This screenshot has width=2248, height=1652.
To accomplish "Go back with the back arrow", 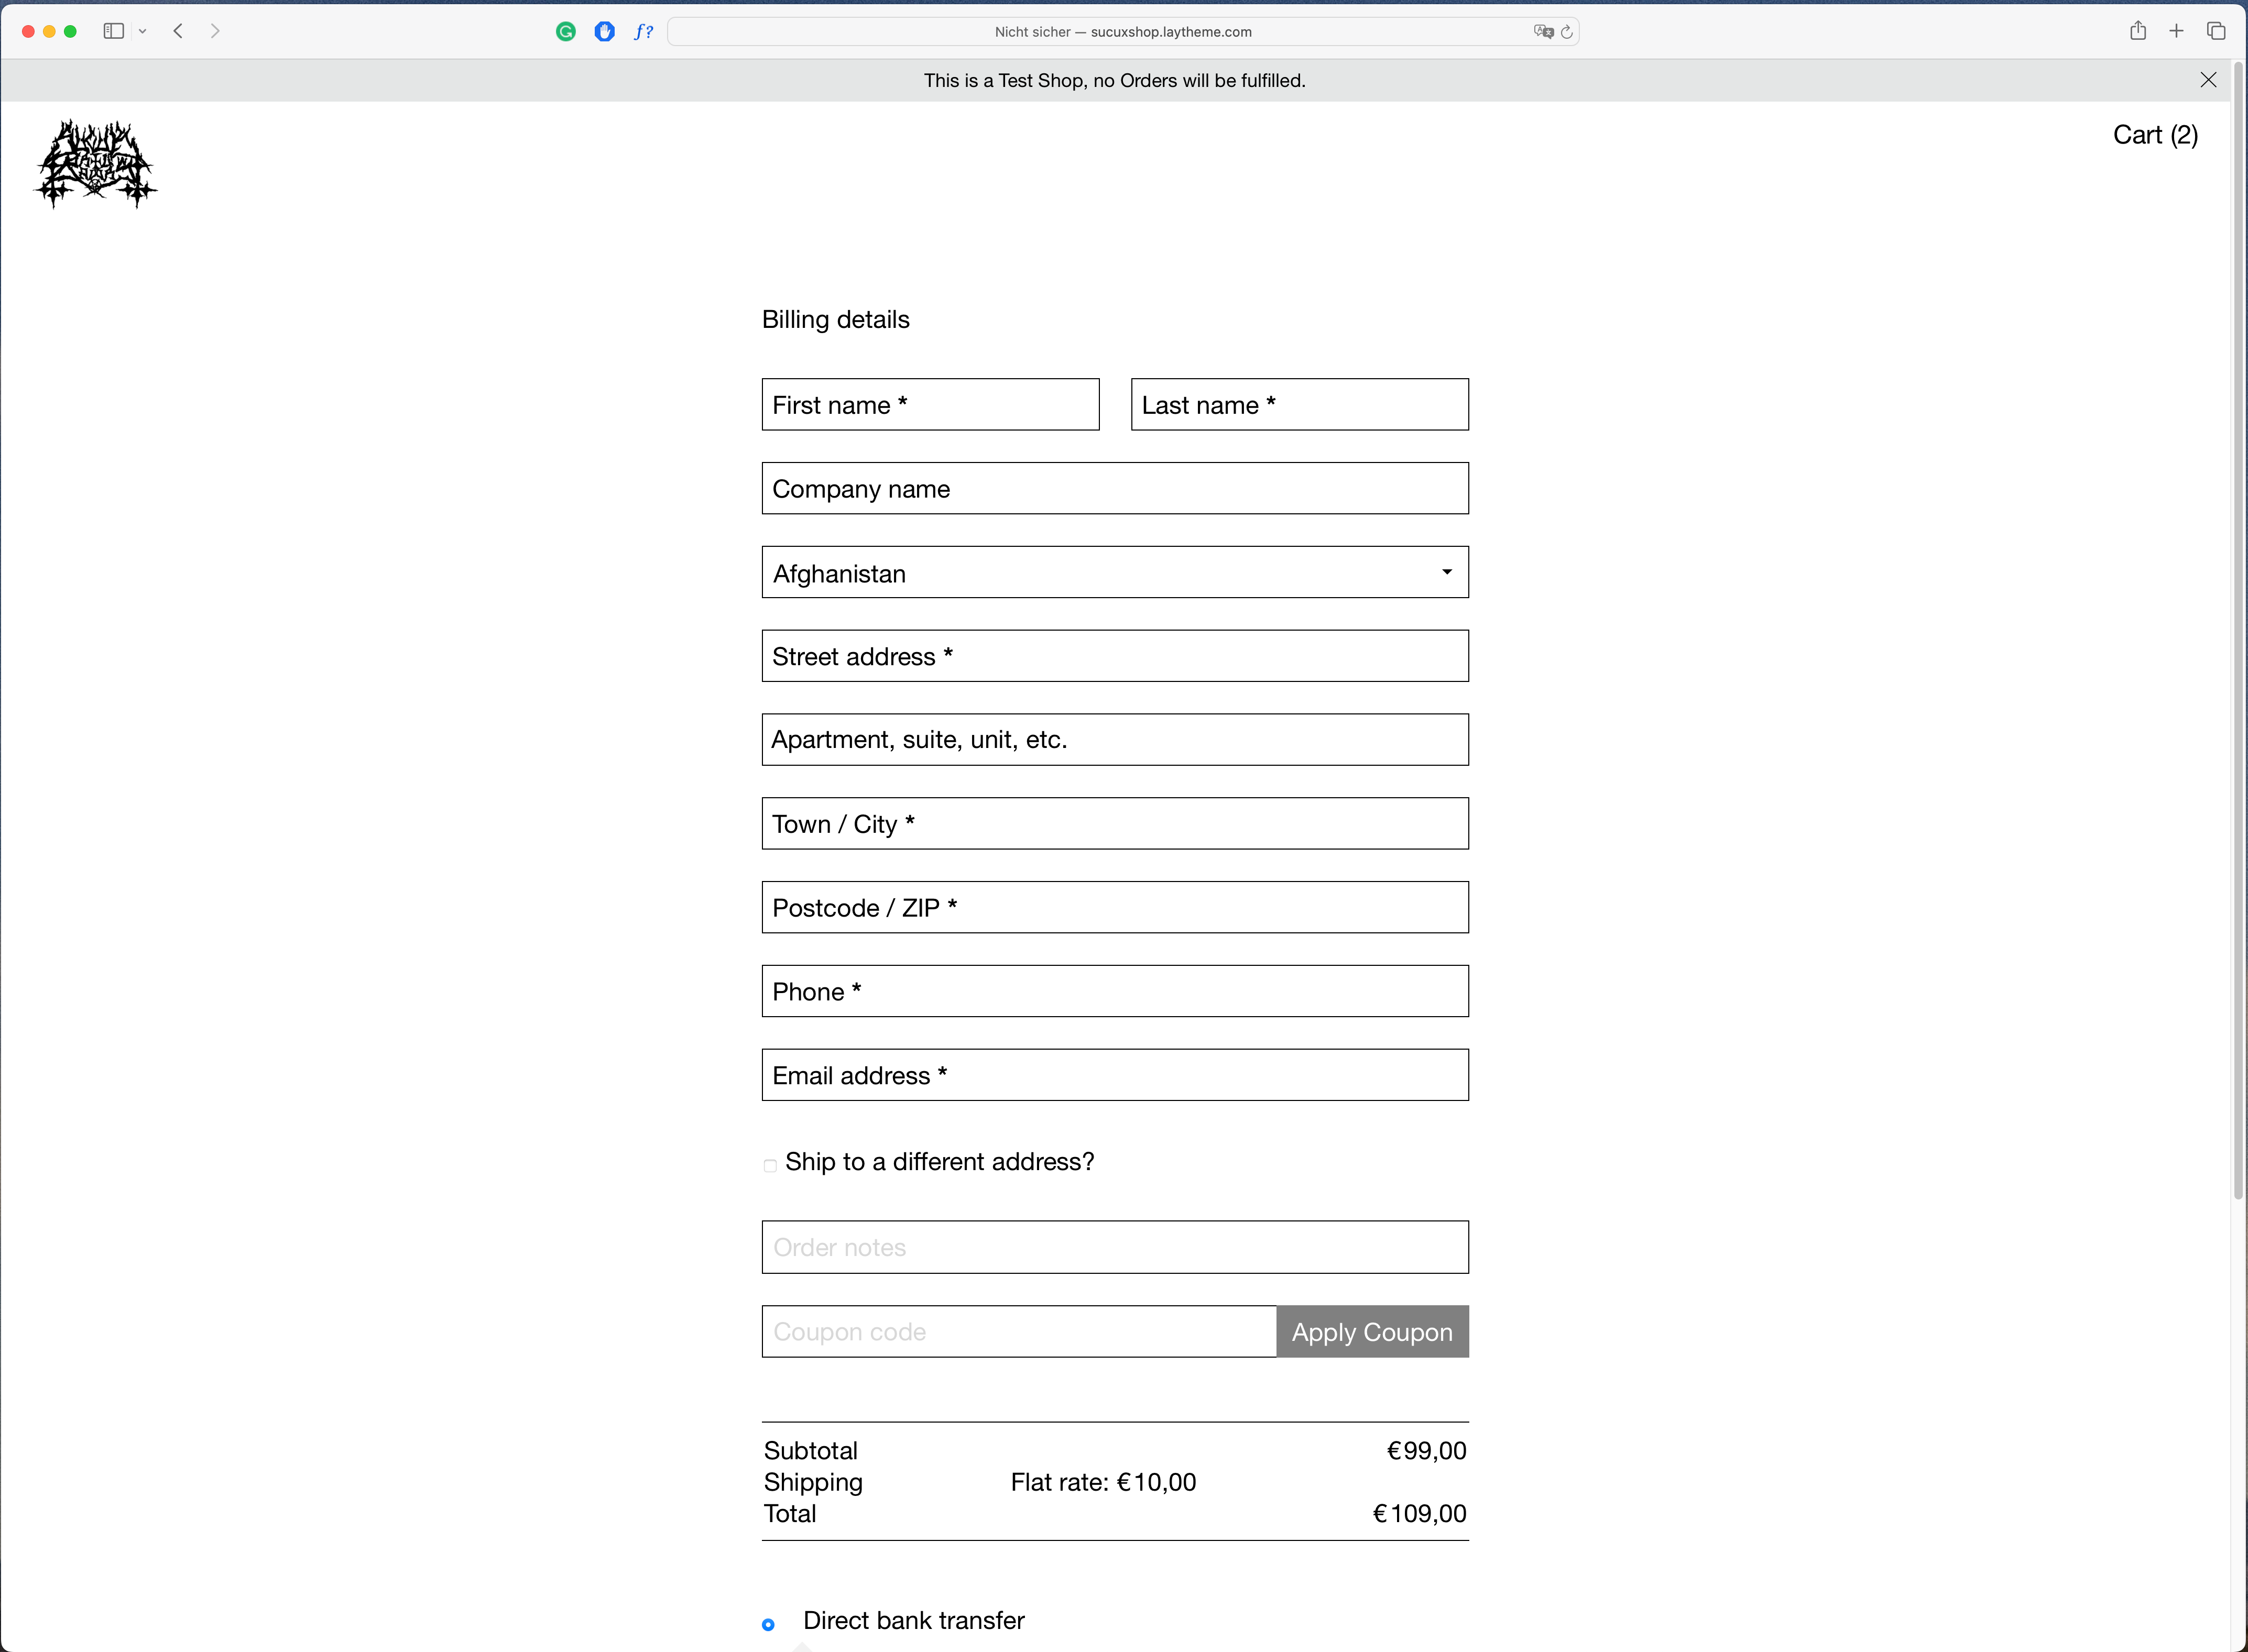I will (178, 31).
